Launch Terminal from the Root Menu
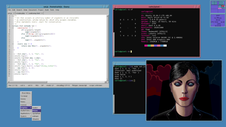 tap(26, 96)
